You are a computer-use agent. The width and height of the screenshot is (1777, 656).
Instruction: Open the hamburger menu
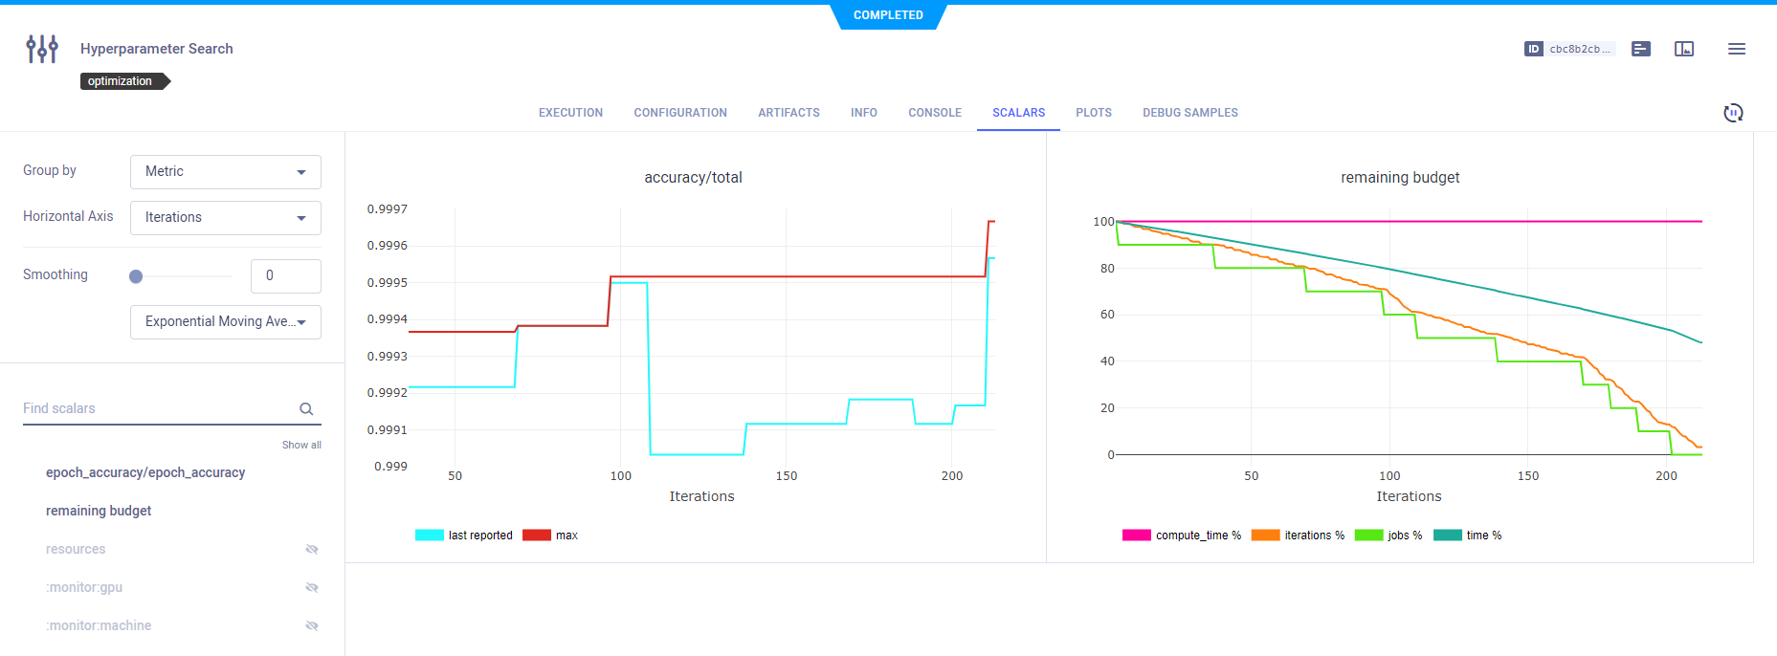click(x=1736, y=49)
